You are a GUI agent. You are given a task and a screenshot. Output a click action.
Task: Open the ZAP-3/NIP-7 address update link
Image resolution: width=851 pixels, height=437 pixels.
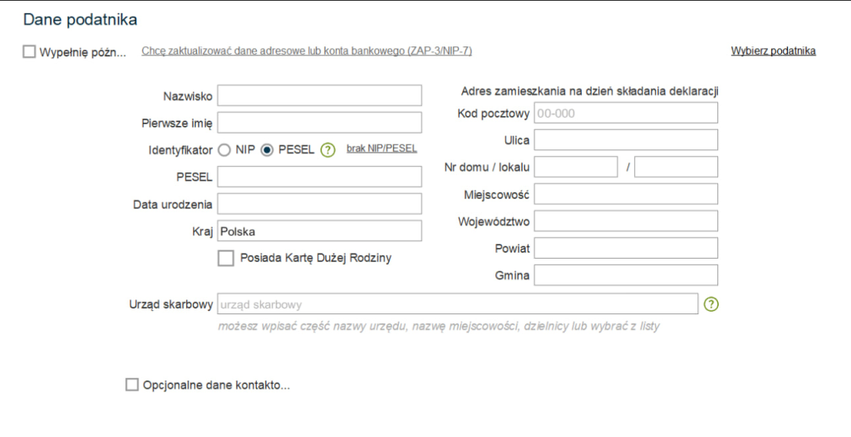[x=307, y=51]
